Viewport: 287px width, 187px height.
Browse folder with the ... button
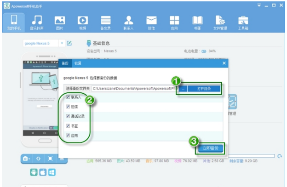click(x=183, y=89)
